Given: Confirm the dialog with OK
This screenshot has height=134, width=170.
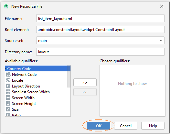Looking at the screenshot, I should coord(99,126).
